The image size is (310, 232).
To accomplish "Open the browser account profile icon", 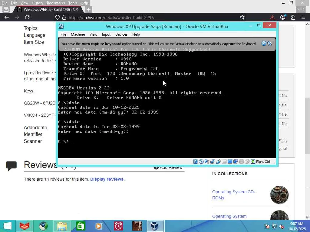I will click(x=283, y=17).
